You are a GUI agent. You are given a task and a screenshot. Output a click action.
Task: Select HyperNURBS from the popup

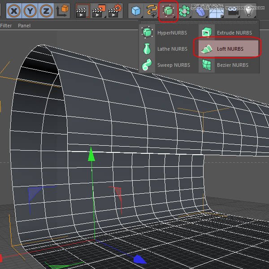tap(165, 33)
